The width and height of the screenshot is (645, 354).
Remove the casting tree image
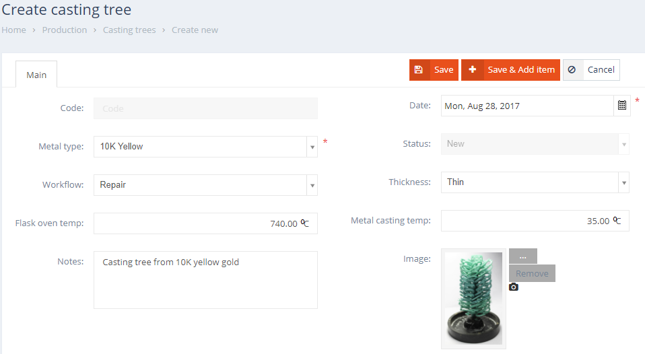(532, 274)
